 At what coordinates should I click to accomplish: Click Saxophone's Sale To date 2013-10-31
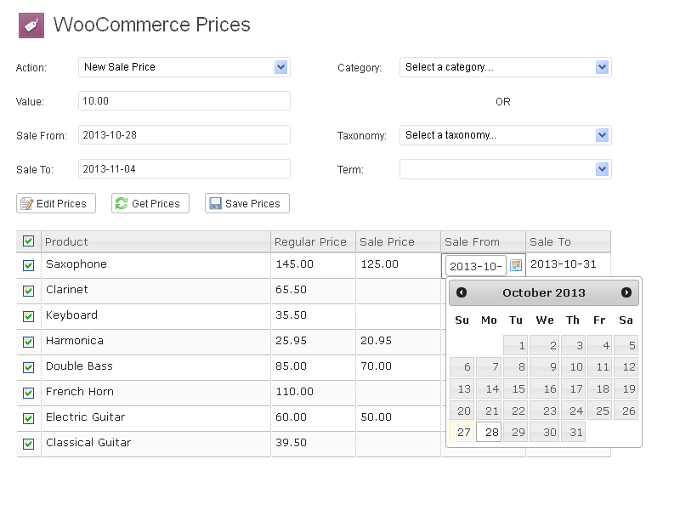click(564, 264)
